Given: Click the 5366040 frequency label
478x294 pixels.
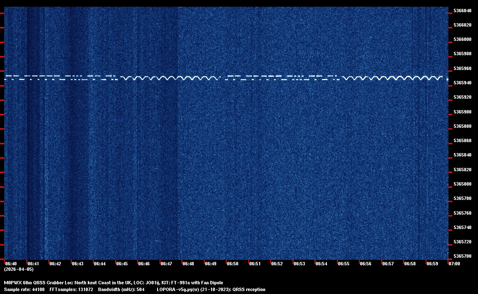Looking at the screenshot, I should point(462,11).
